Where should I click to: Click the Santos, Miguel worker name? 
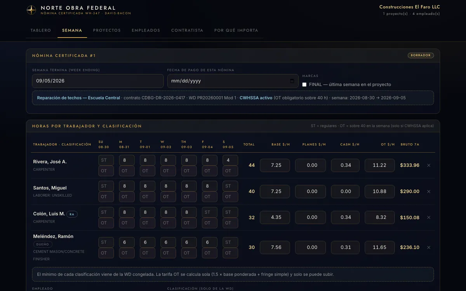(50, 188)
